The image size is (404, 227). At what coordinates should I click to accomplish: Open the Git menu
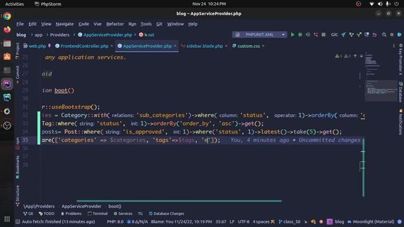pyautogui.click(x=159, y=24)
